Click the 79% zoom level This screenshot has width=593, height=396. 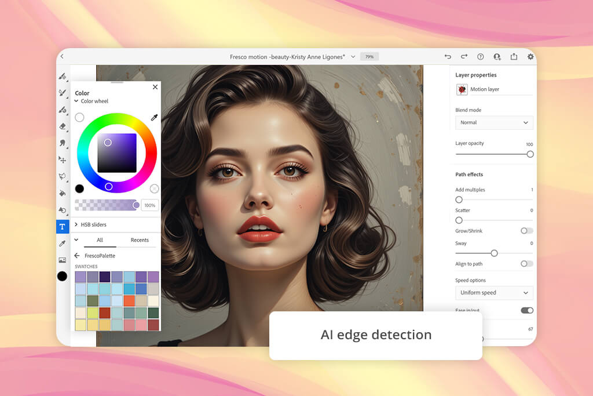[x=369, y=57]
